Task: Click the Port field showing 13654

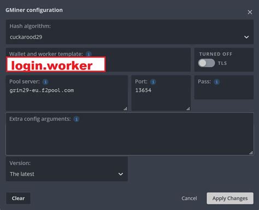Action: click(161, 93)
